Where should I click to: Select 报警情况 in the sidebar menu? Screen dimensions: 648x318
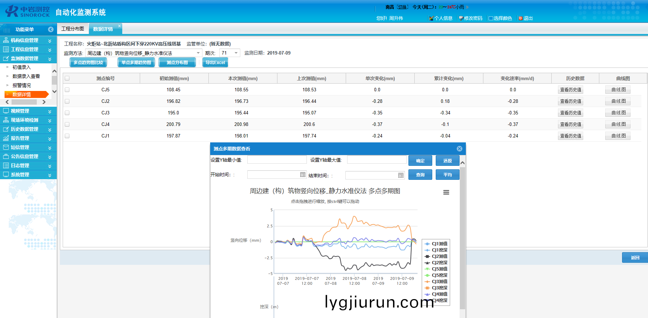(22, 85)
